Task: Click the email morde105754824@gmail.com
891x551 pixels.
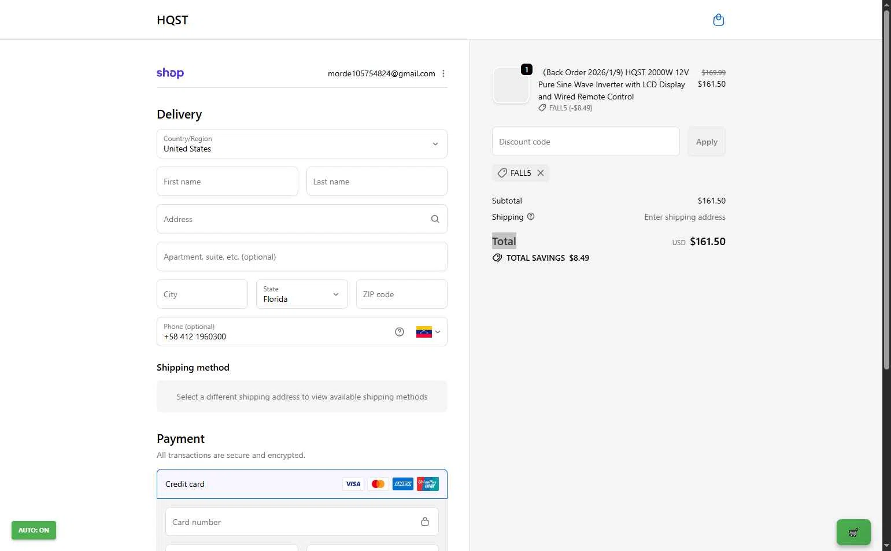Action: pos(382,73)
